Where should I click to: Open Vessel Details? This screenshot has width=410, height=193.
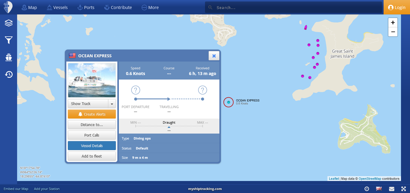(92, 146)
